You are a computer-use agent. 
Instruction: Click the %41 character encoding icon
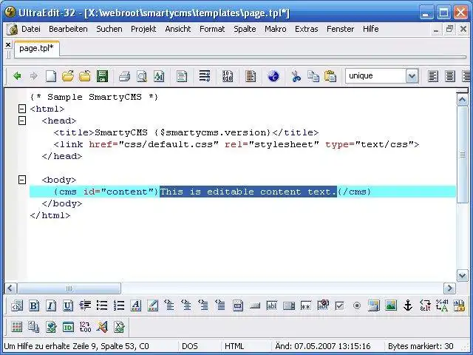(442, 305)
